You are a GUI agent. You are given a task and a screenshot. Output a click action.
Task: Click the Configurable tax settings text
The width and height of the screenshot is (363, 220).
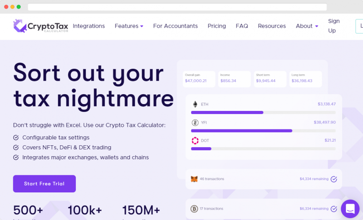click(56, 138)
